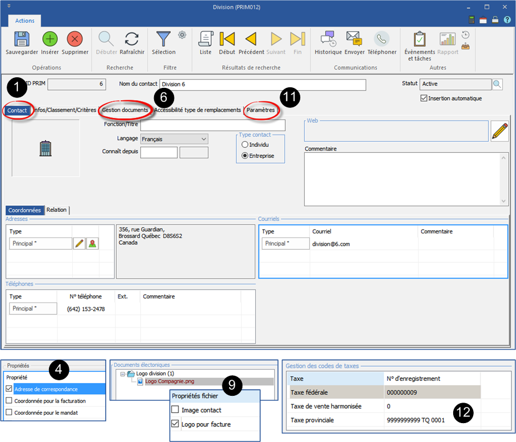Edit address with the pencil icon
This screenshot has height=442, width=516.
pyautogui.click(x=80, y=244)
